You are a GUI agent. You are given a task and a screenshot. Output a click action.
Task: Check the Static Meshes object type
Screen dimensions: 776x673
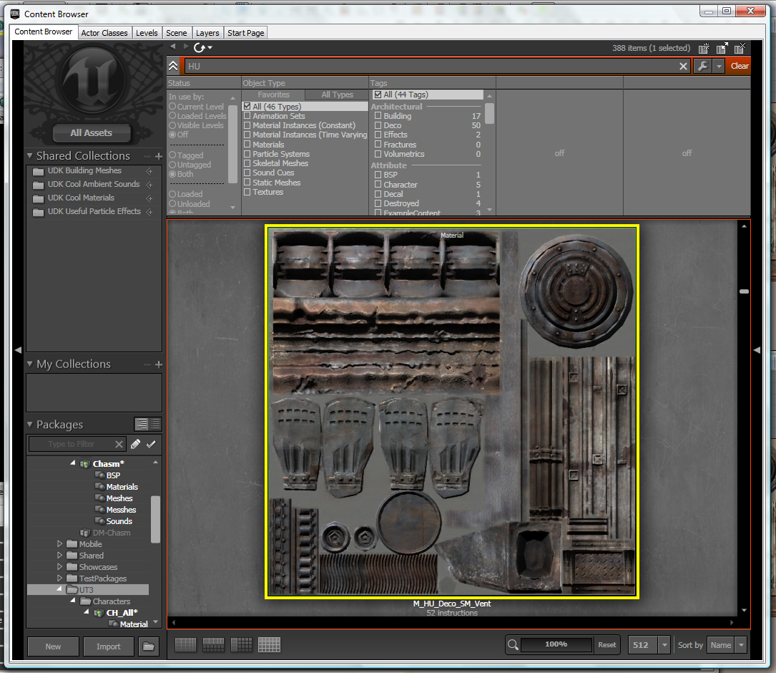point(247,183)
